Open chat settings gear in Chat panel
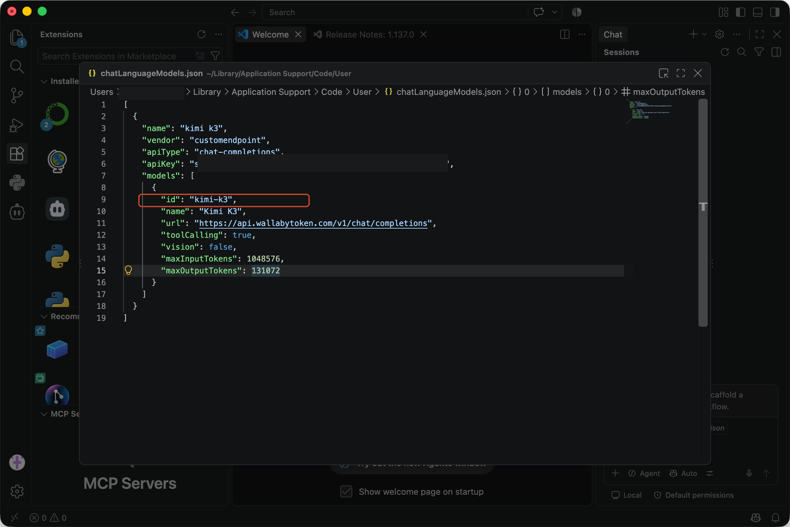The image size is (790, 527). click(x=720, y=34)
